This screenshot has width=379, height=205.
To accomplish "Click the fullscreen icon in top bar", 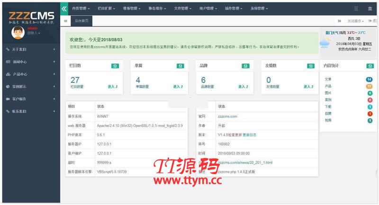I will click(x=356, y=9).
